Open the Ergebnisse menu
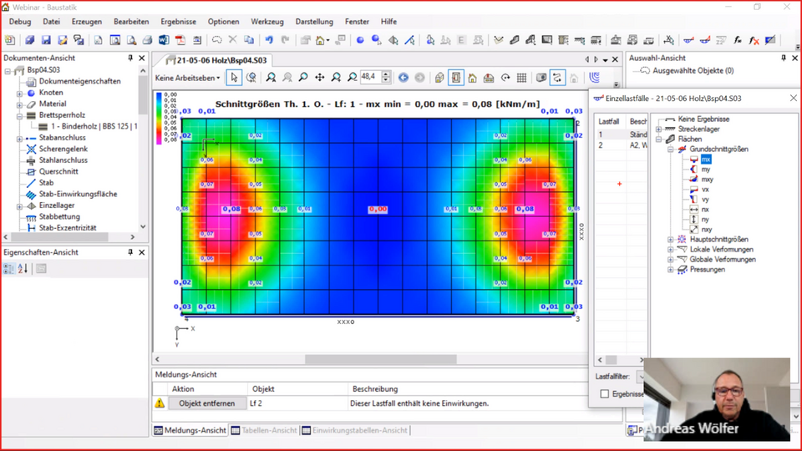This screenshot has height=451, width=802. point(178,22)
